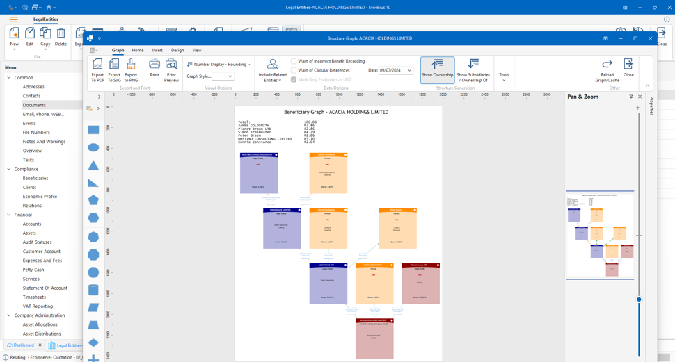Screen dimensions: 675x362
Task: Switch to the Home tab
Action: tap(137, 50)
